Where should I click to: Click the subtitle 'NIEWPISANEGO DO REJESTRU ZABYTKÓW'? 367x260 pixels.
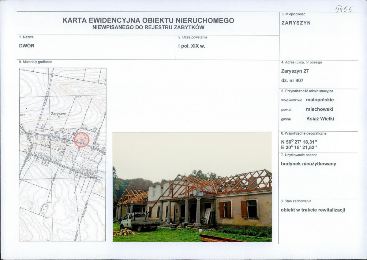[x=148, y=27]
